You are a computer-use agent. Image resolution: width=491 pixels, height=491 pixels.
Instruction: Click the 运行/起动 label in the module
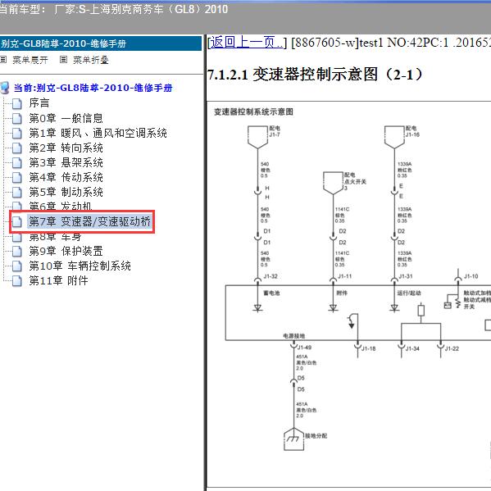click(409, 293)
